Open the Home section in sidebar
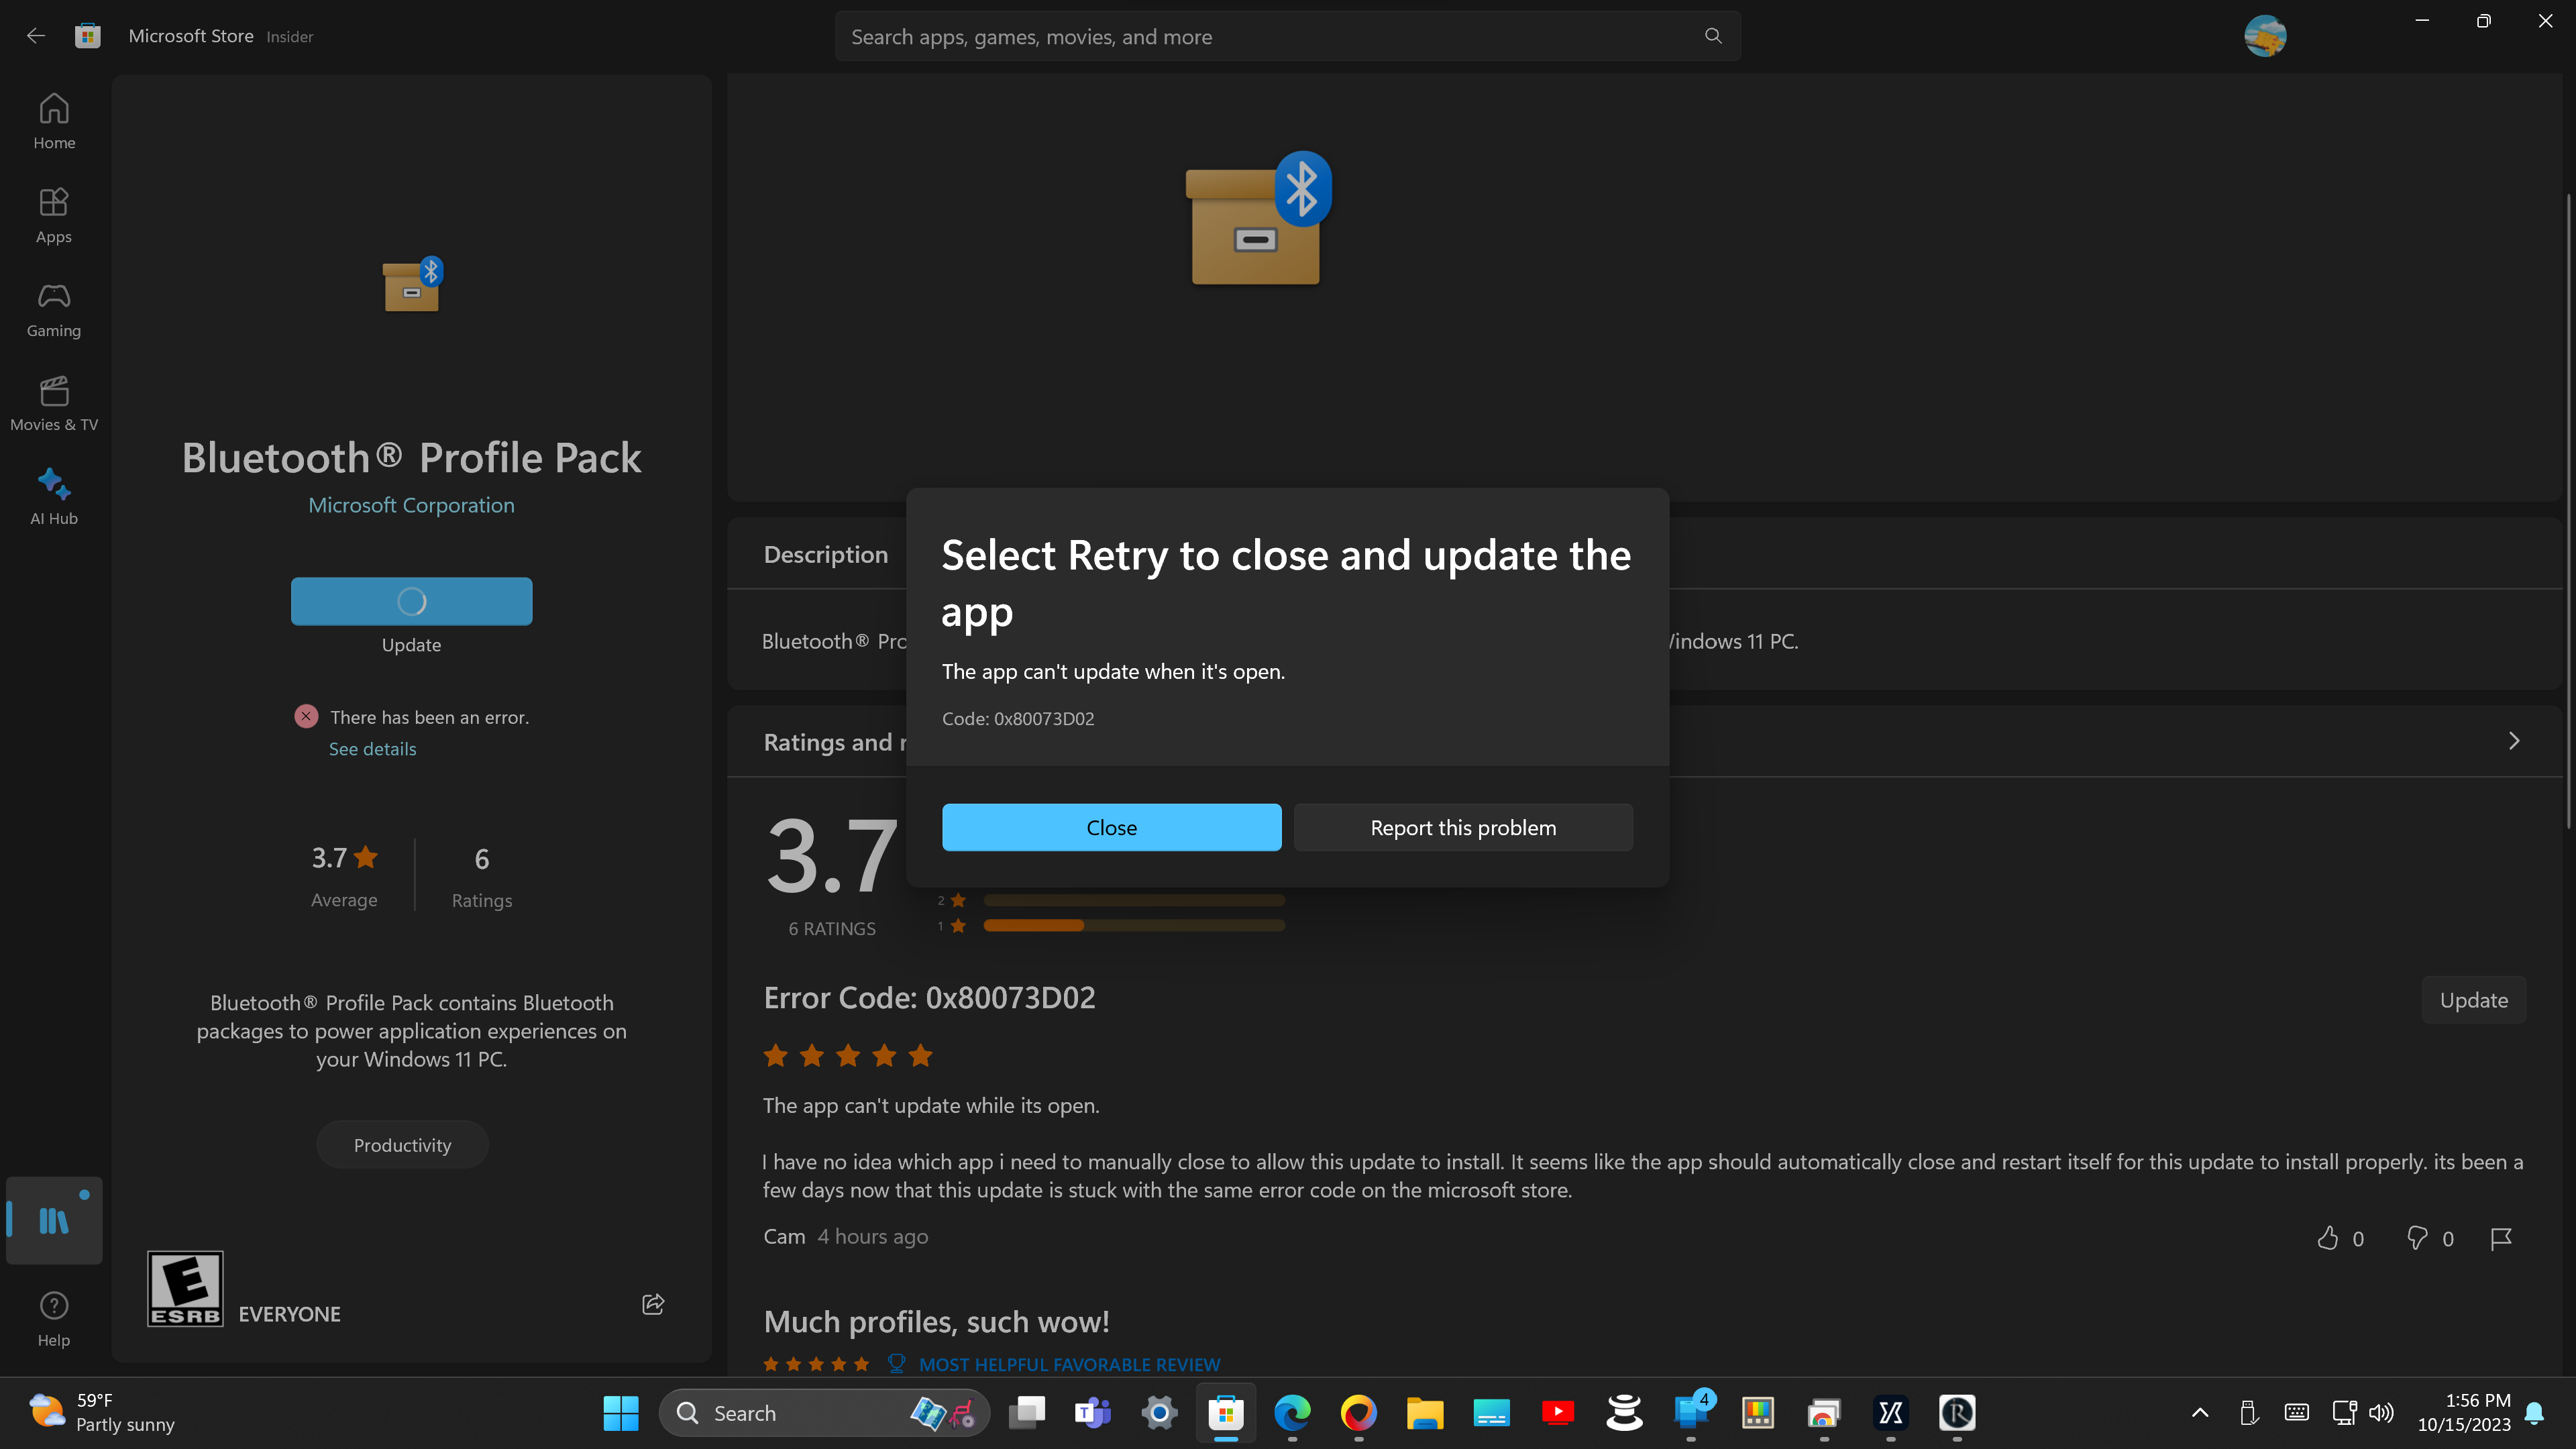Image resolution: width=2576 pixels, height=1449 pixels. coord(53,120)
